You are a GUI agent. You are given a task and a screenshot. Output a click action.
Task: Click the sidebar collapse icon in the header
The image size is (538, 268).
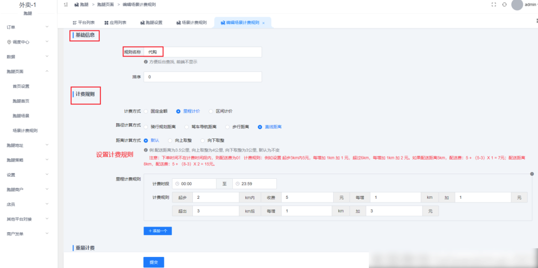click(x=66, y=4)
